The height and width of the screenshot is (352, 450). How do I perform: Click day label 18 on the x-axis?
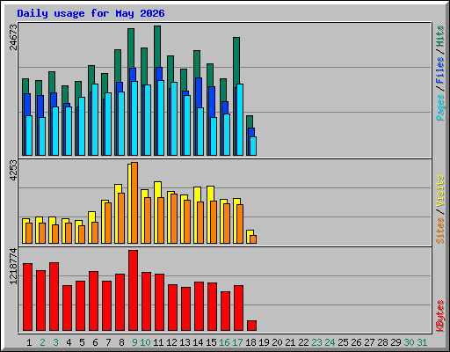tap(250, 342)
